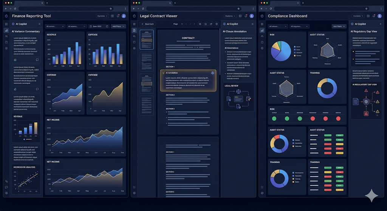Expand the second filter dropdown in Finance Reporting Tool
Image resolution: width=387 pixels, height=211 pixels.
pos(76,26)
